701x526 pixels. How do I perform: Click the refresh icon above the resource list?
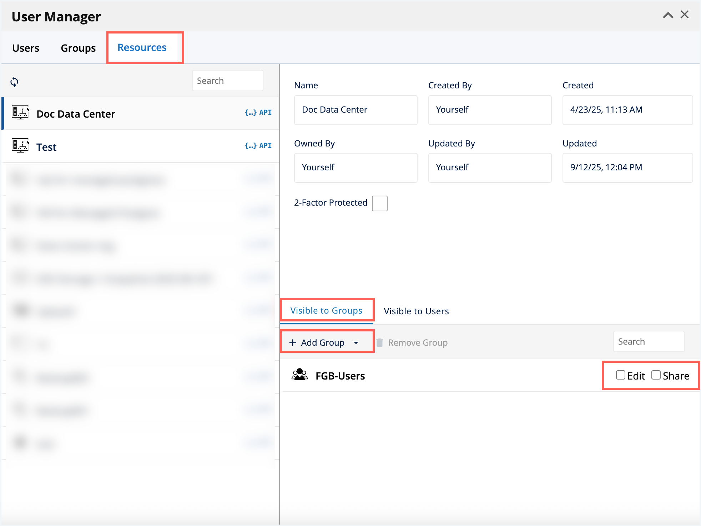click(x=15, y=82)
